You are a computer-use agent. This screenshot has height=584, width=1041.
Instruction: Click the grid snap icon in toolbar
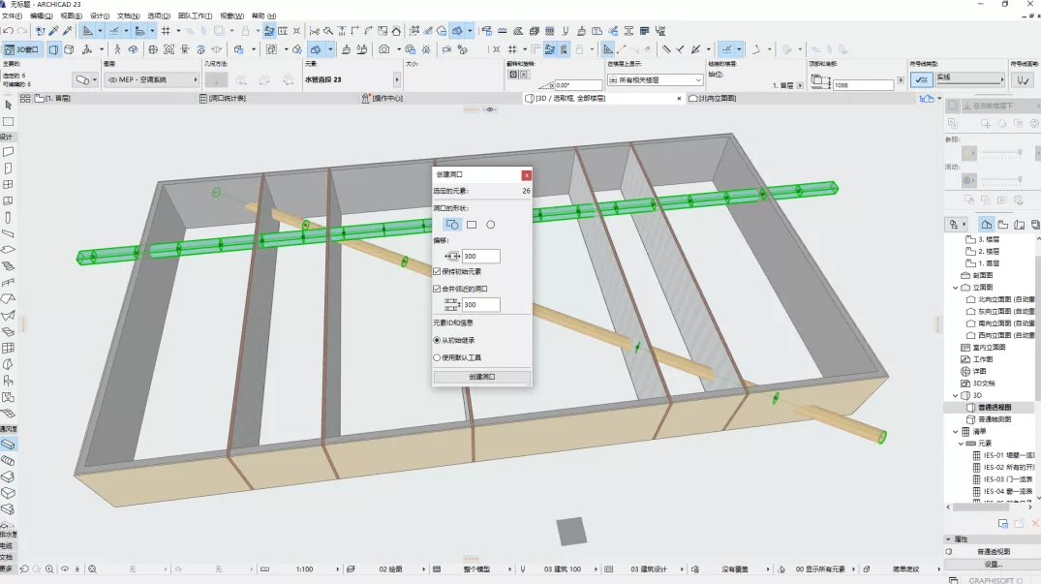click(x=166, y=31)
